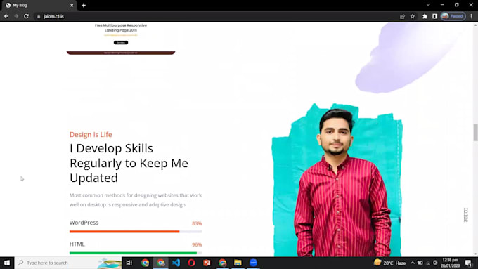Viewport: 478px width, 269px height.
Task: Close the My Blog tab
Action: point(72,6)
